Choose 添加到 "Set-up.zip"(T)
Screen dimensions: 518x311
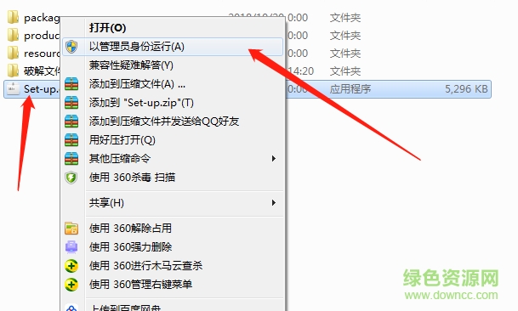click(x=173, y=103)
